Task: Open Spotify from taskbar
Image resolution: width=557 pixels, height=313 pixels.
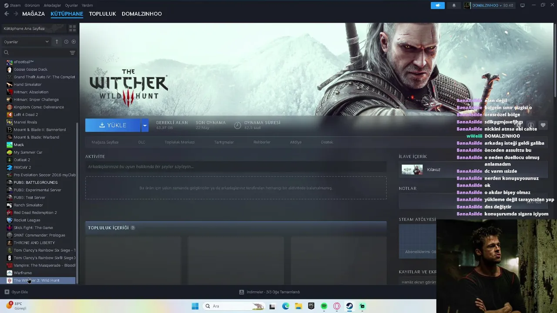Action: 324,306
